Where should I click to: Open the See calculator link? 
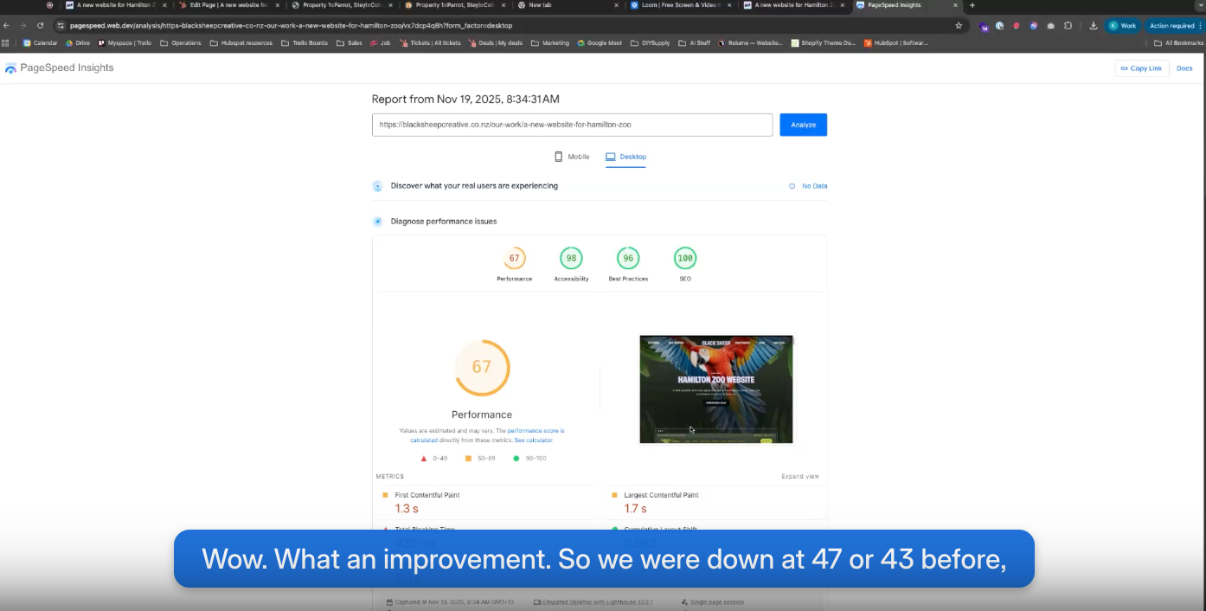[533, 441]
